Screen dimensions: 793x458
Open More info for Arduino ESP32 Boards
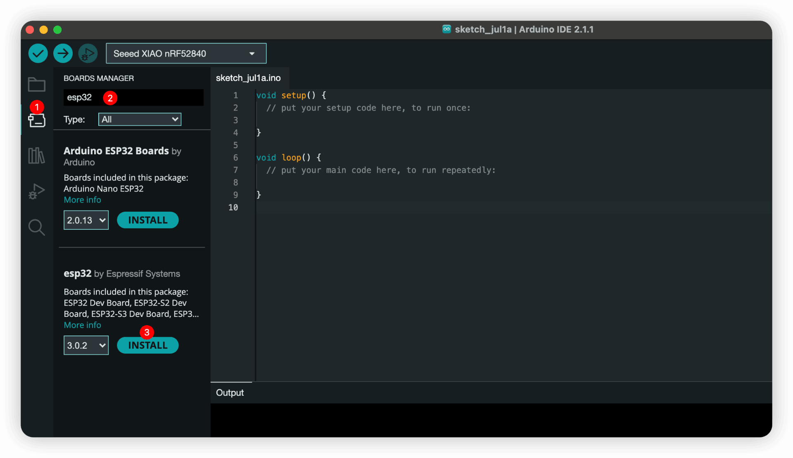point(82,200)
